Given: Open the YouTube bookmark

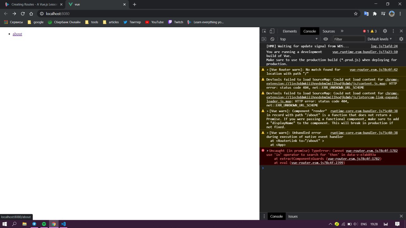Looking at the screenshot, I should 154,22.
